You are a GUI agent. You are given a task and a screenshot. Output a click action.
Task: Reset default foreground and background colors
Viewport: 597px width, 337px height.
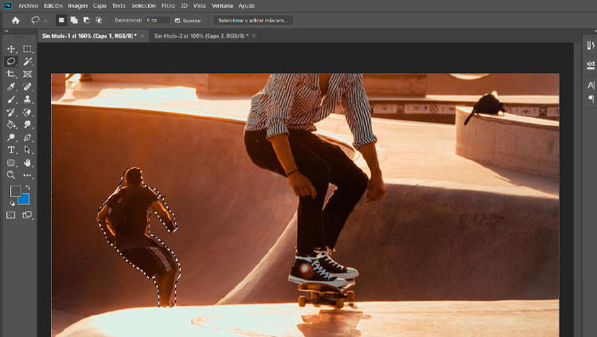click(12, 203)
